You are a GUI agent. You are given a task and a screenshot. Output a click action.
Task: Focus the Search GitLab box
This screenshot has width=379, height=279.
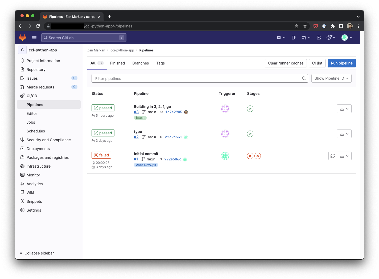84,38
